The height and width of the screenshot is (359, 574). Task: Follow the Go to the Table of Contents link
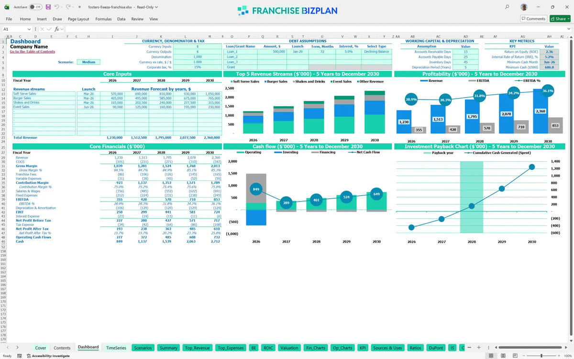click(33, 52)
